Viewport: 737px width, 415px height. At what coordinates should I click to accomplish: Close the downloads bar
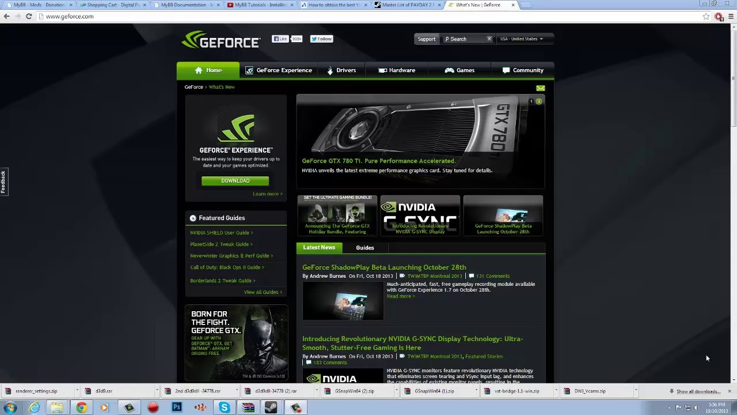[x=730, y=391]
